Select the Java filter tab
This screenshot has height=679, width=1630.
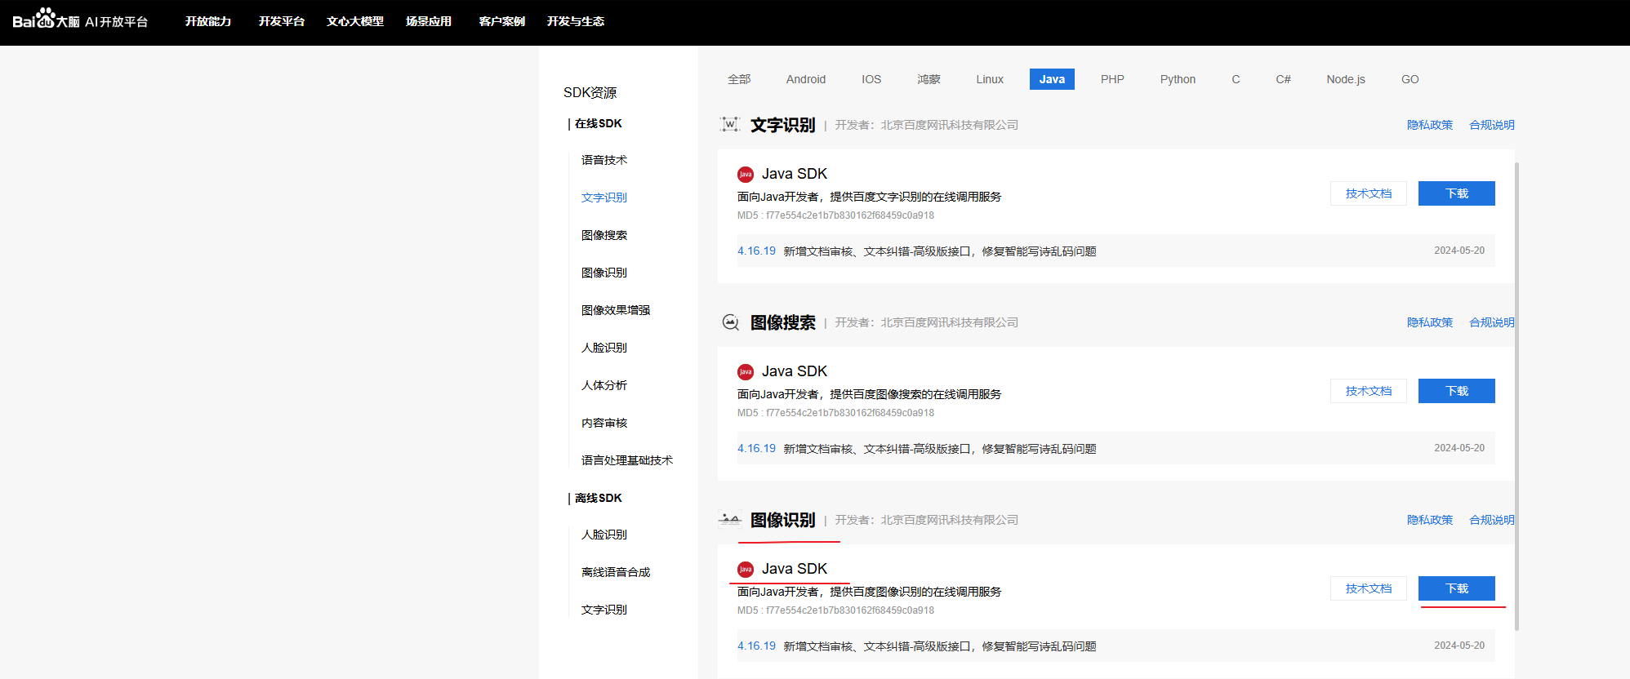1052,79
